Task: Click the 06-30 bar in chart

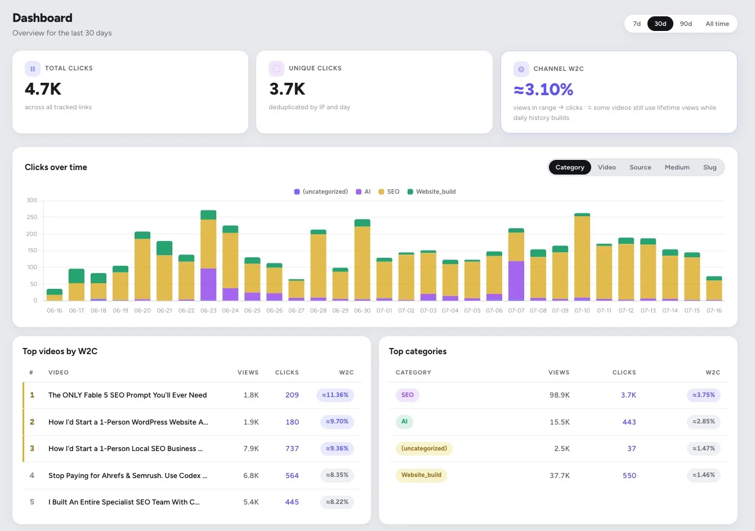Action: (x=362, y=260)
